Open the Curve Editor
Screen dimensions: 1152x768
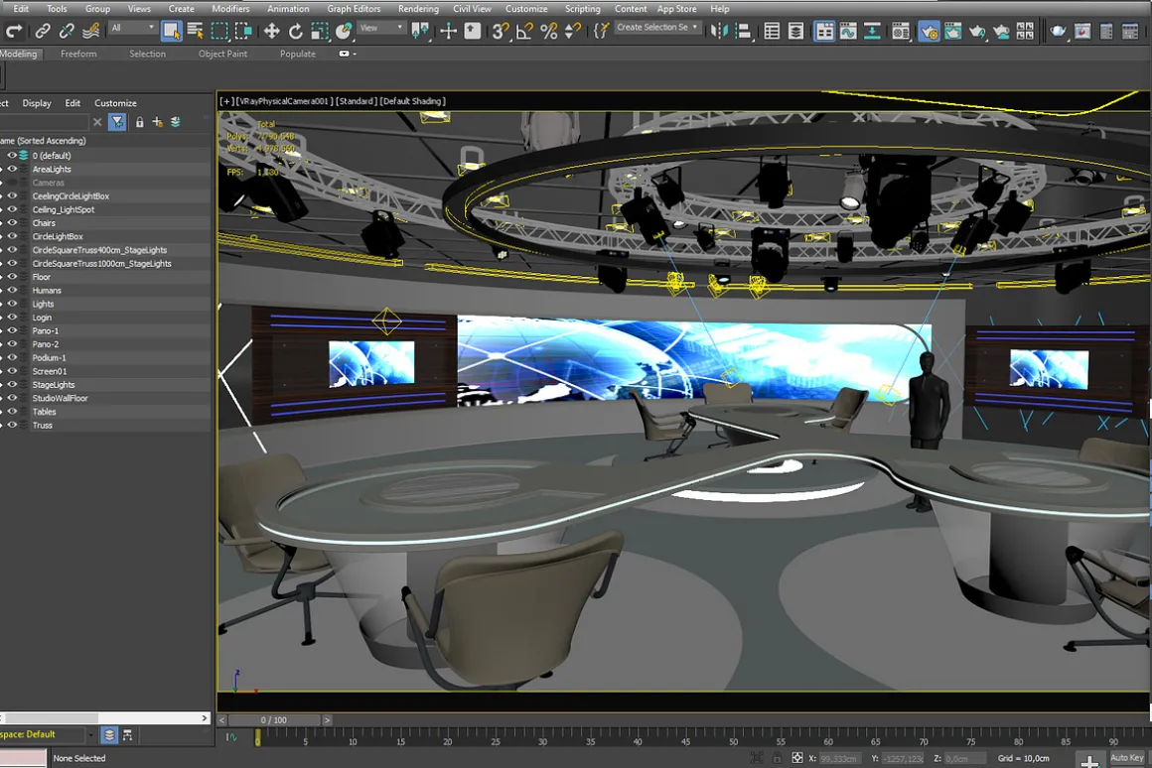[848, 31]
